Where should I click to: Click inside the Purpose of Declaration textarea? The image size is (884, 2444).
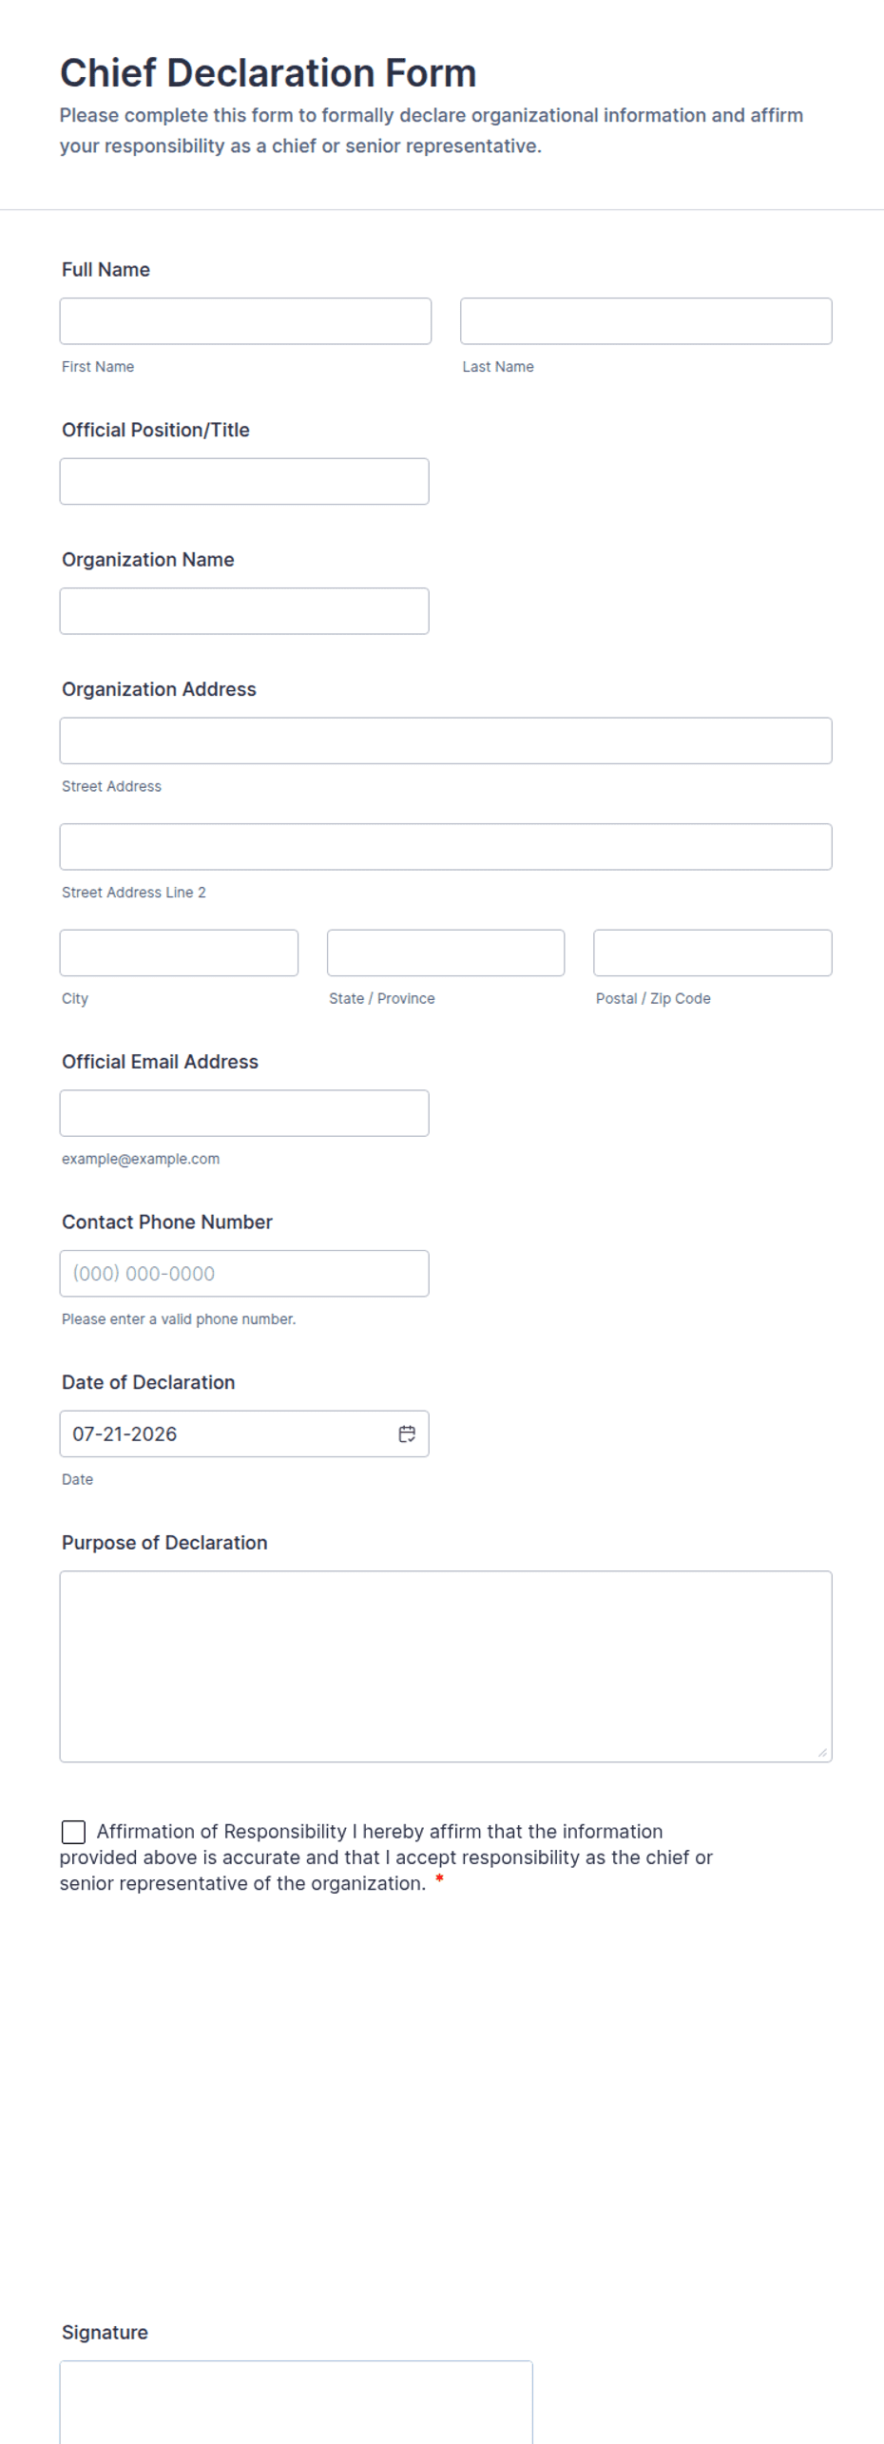(x=446, y=1666)
